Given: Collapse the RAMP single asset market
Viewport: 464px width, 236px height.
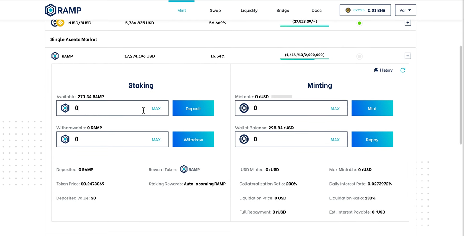Looking at the screenshot, I should click(x=407, y=56).
